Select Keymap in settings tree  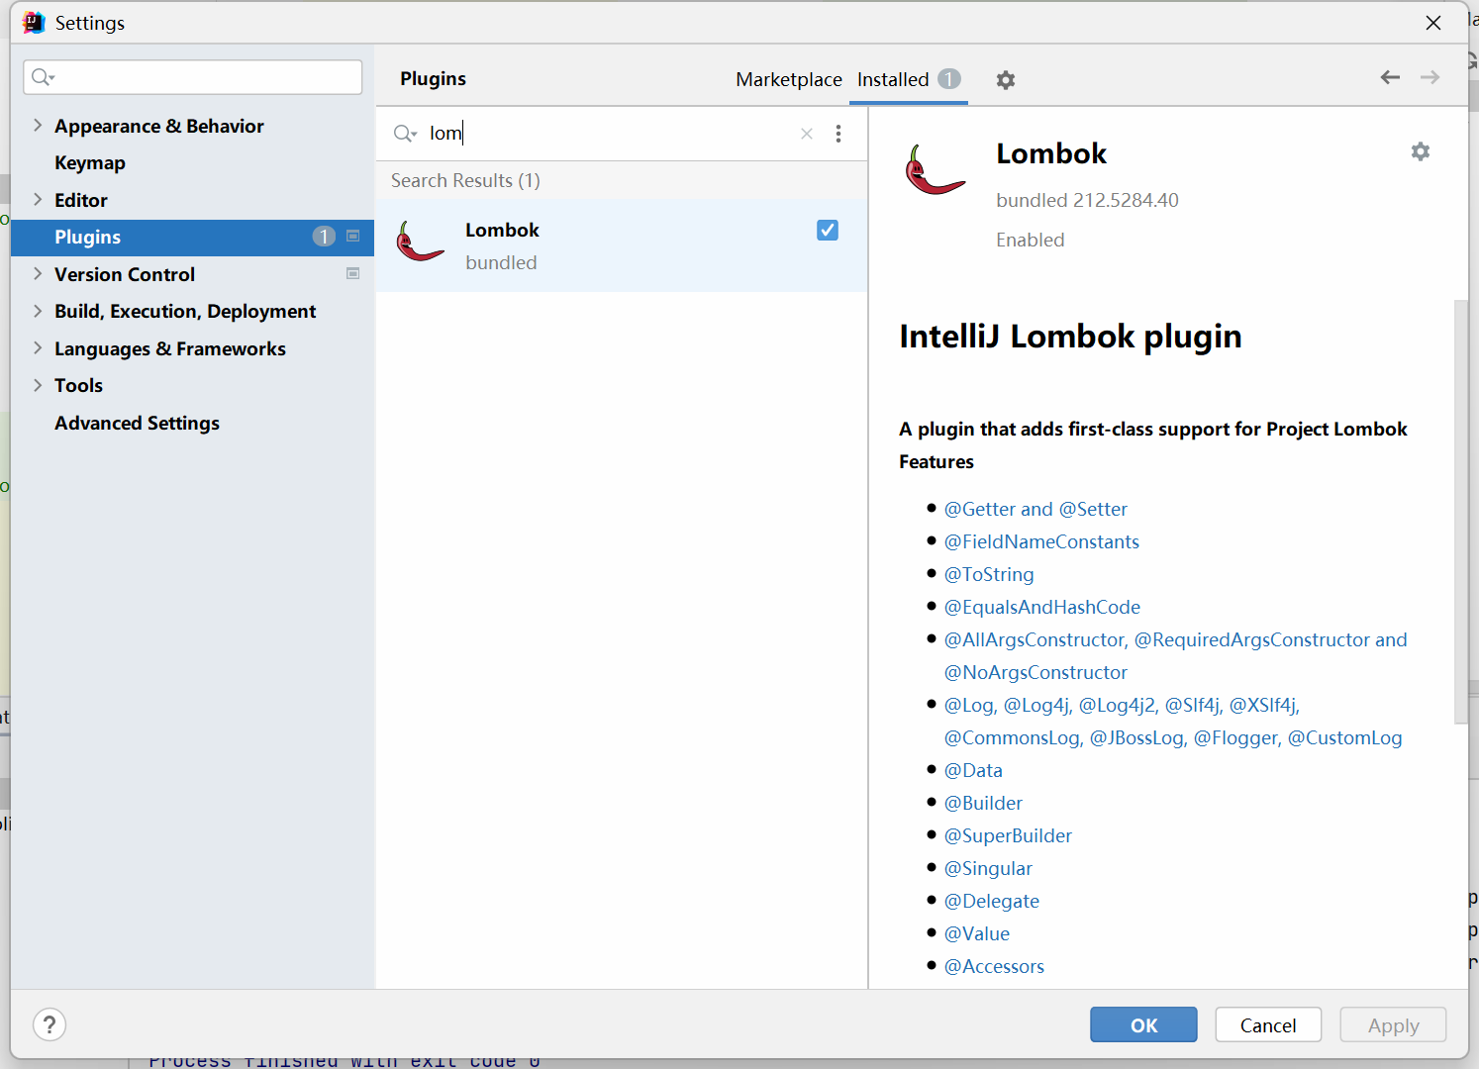tap(90, 162)
